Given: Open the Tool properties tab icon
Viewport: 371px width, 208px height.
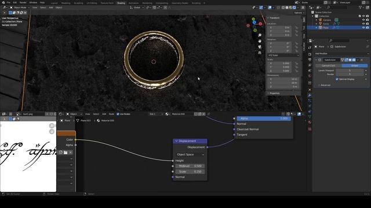Looking at the screenshot, I should tap(310, 47).
